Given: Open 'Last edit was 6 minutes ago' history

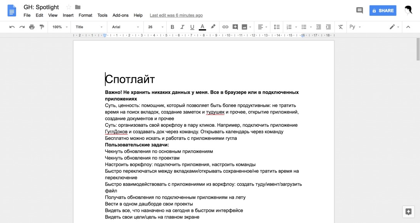Looking at the screenshot, I should pyautogui.click(x=176, y=15).
